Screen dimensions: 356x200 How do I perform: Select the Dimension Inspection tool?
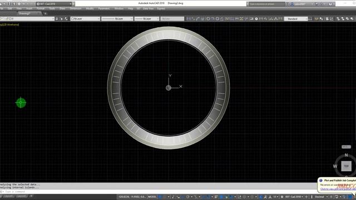tap(261, 19)
